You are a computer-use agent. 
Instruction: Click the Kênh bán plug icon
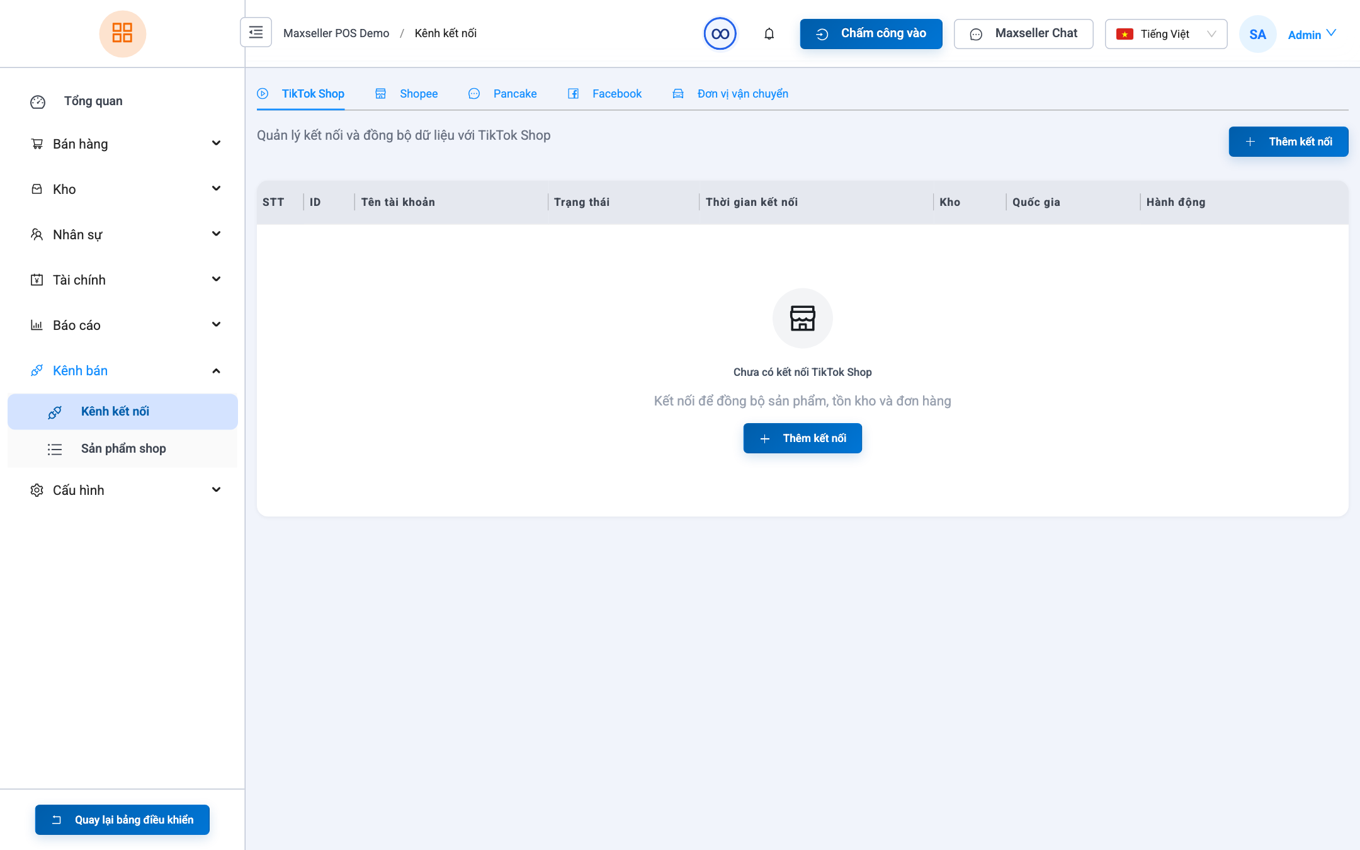[x=37, y=370]
